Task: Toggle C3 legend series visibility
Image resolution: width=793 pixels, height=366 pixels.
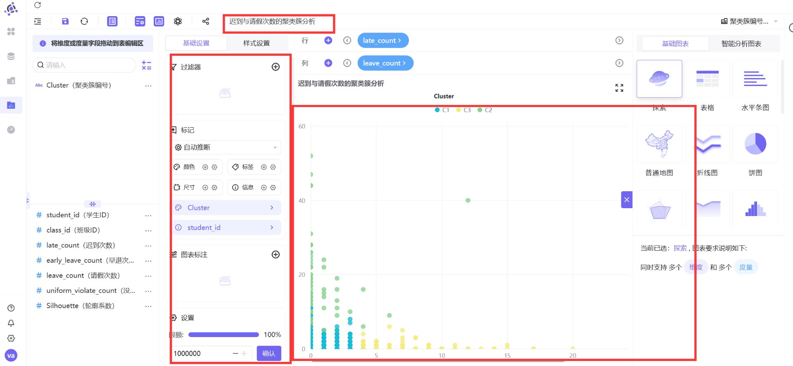Action: pos(463,110)
